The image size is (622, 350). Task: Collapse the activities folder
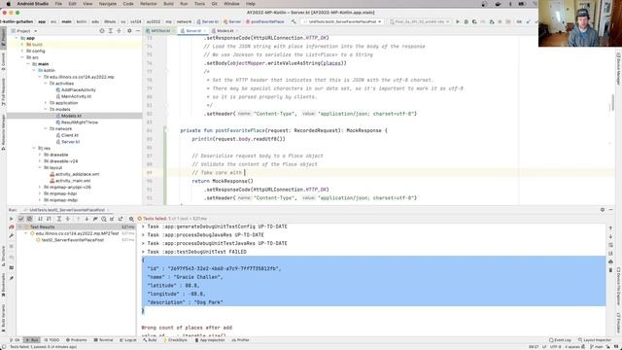pyautogui.click(x=46, y=84)
